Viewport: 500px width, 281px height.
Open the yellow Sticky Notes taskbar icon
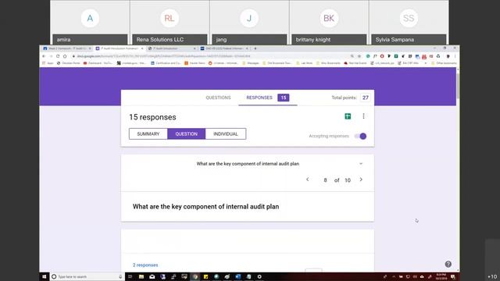[x=205, y=276]
